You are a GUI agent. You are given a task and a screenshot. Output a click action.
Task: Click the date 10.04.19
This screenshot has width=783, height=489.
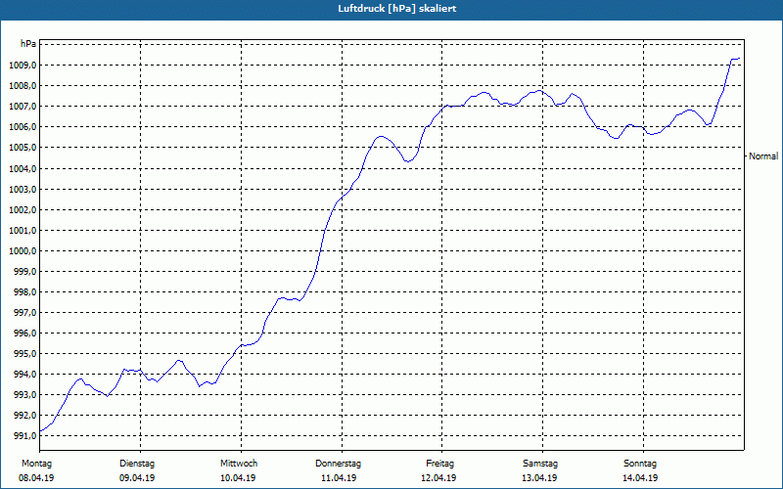pos(238,478)
